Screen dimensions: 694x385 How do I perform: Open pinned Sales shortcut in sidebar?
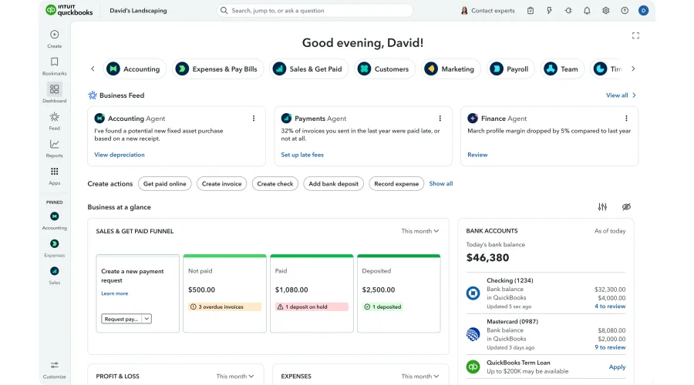[x=55, y=276]
